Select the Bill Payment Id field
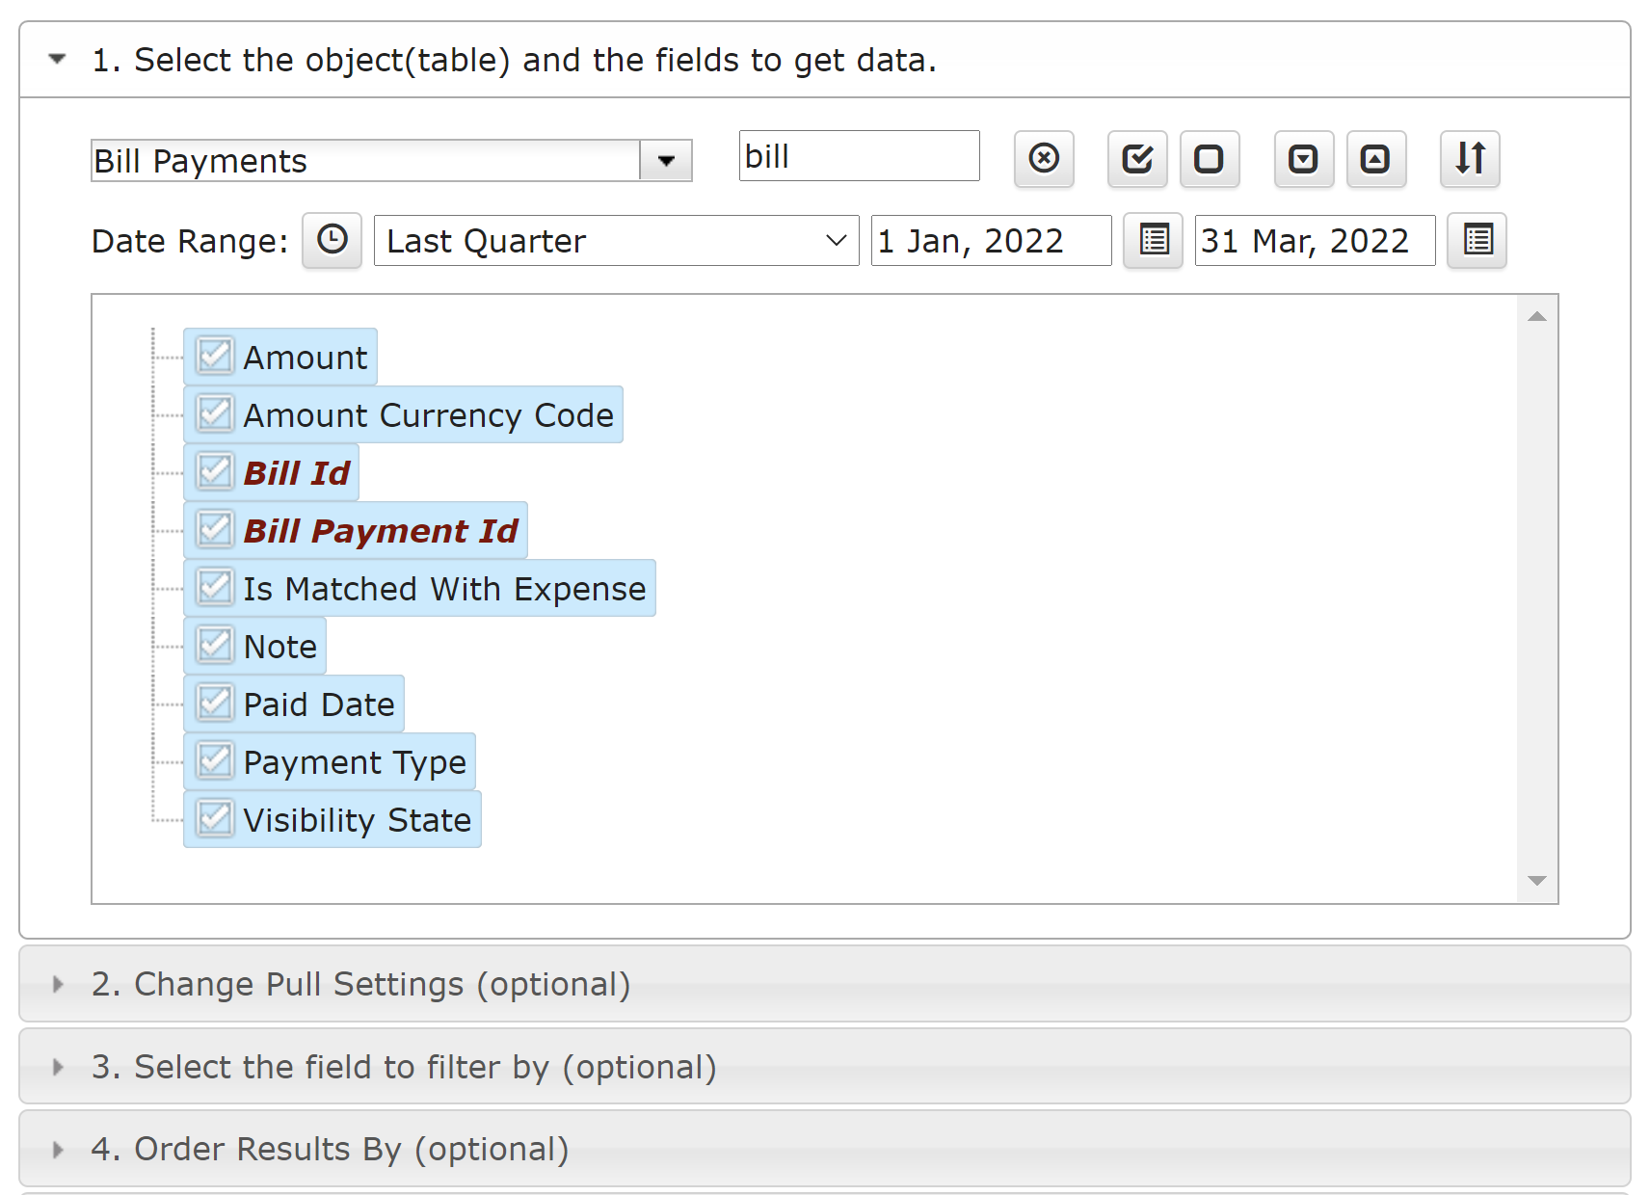1650x1195 pixels. (x=380, y=531)
